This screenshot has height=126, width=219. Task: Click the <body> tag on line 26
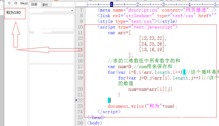click(95, 123)
